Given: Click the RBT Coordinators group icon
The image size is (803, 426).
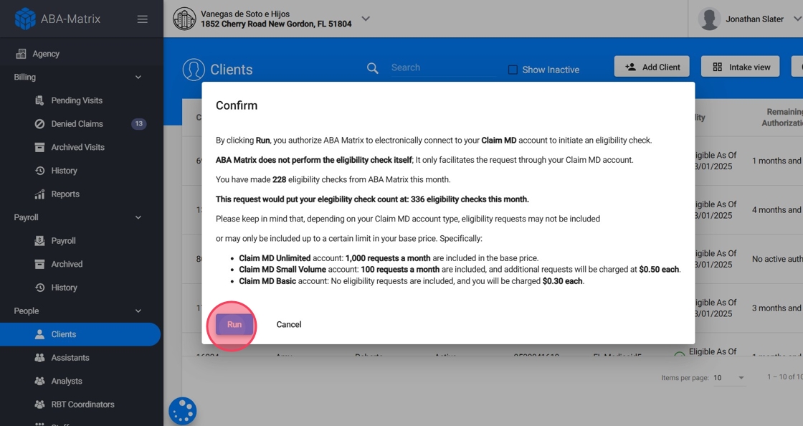Looking at the screenshot, I should pyautogui.click(x=39, y=404).
